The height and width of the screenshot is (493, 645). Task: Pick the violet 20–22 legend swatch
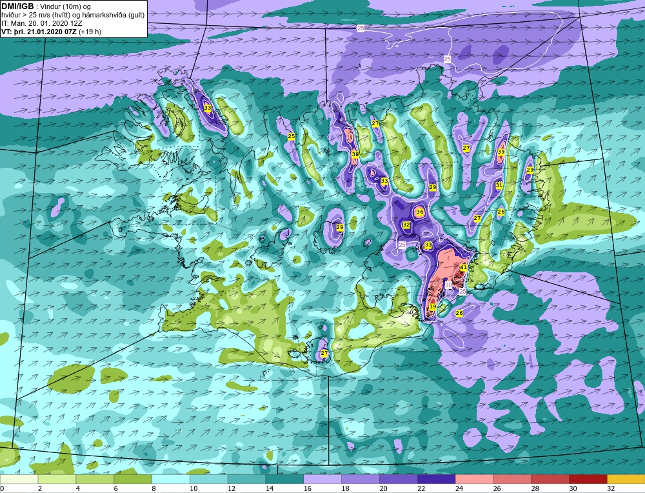point(398,479)
